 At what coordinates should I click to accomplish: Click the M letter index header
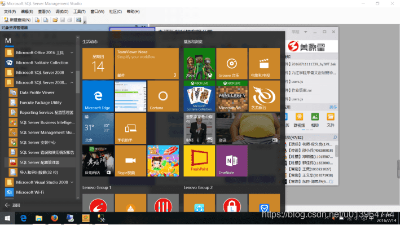pos(8,41)
